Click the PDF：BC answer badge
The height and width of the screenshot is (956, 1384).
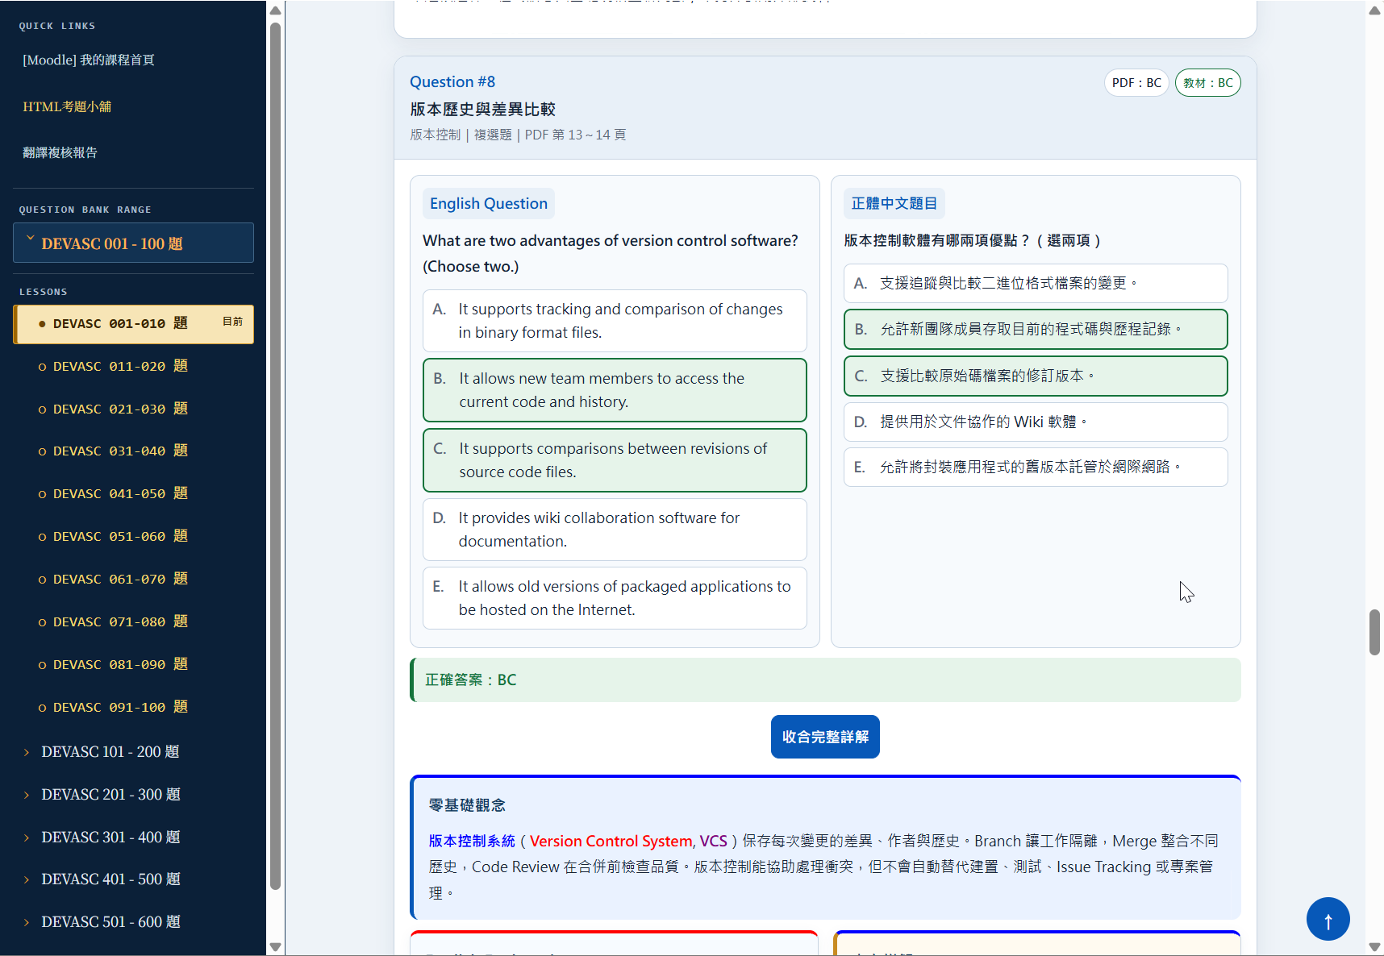coord(1136,82)
